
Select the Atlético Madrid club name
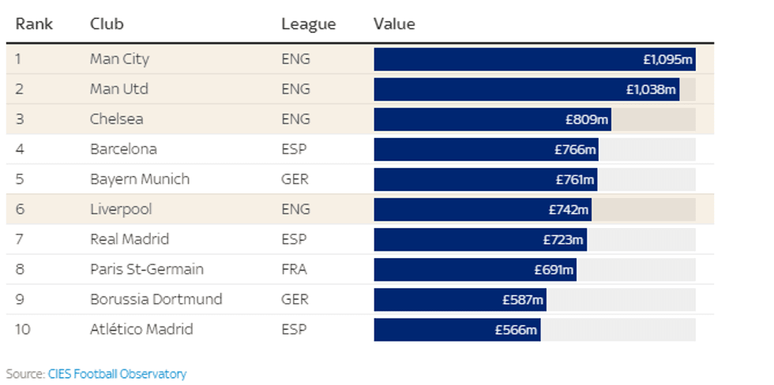point(141,329)
